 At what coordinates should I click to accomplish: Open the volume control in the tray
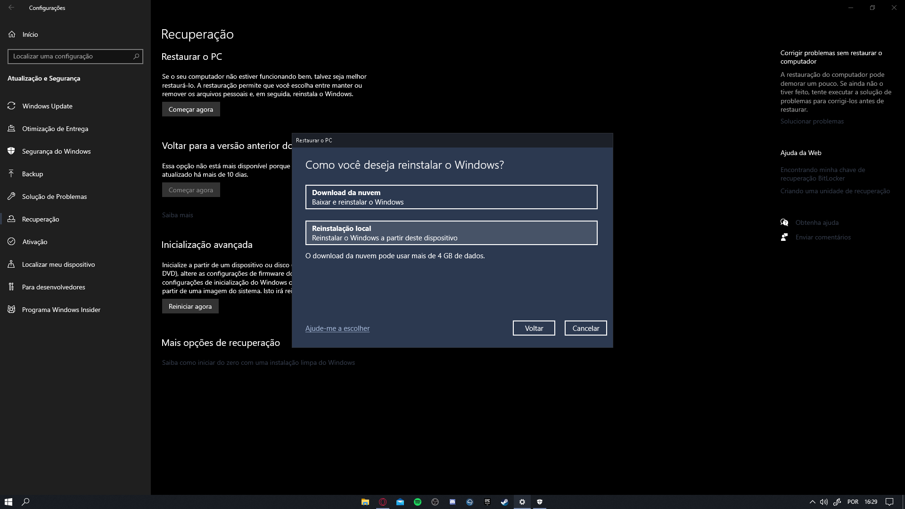pos(824,502)
